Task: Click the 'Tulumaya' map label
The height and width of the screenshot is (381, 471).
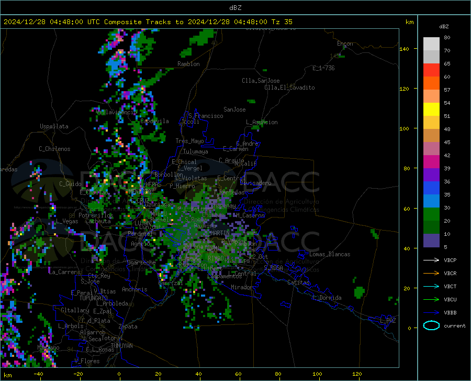Action: click(x=196, y=151)
